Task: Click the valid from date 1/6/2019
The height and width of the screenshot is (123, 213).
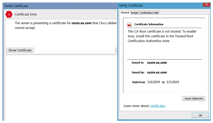Action: 154,82
